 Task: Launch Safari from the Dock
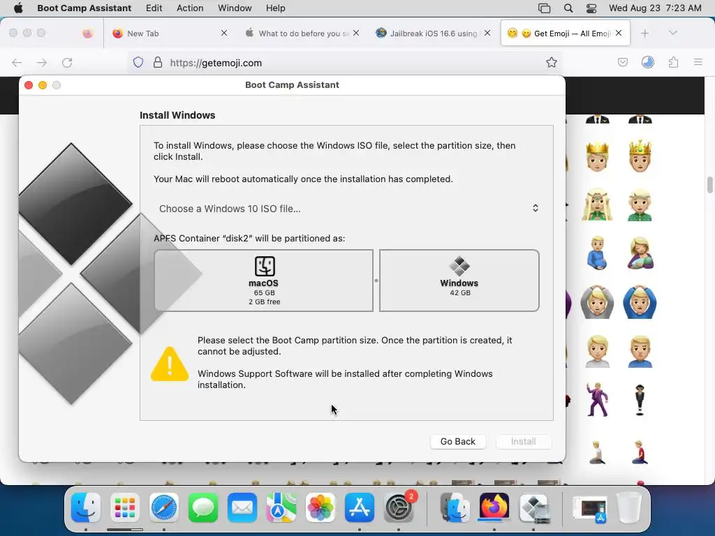coord(163,507)
